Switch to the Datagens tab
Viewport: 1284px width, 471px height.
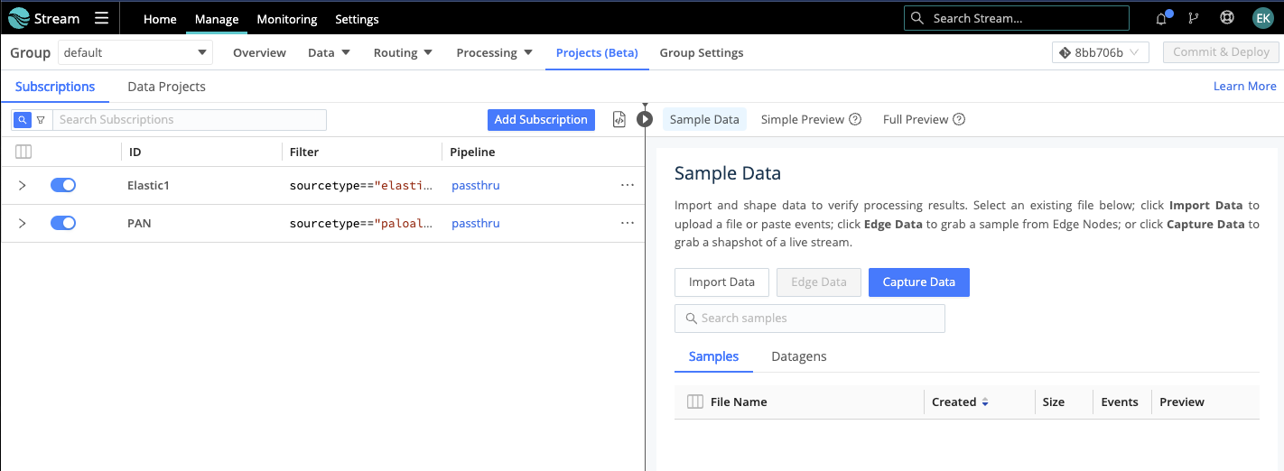click(x=798, y=356)
